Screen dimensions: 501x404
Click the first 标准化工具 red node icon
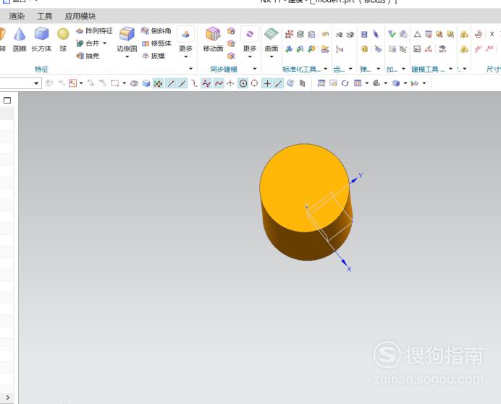coord(289,34)
